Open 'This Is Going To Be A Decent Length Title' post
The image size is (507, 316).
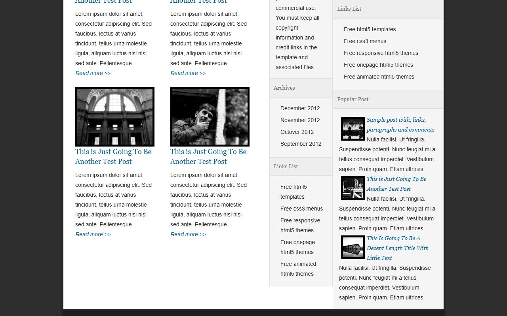pyautogui.click(x=398, y=248)
